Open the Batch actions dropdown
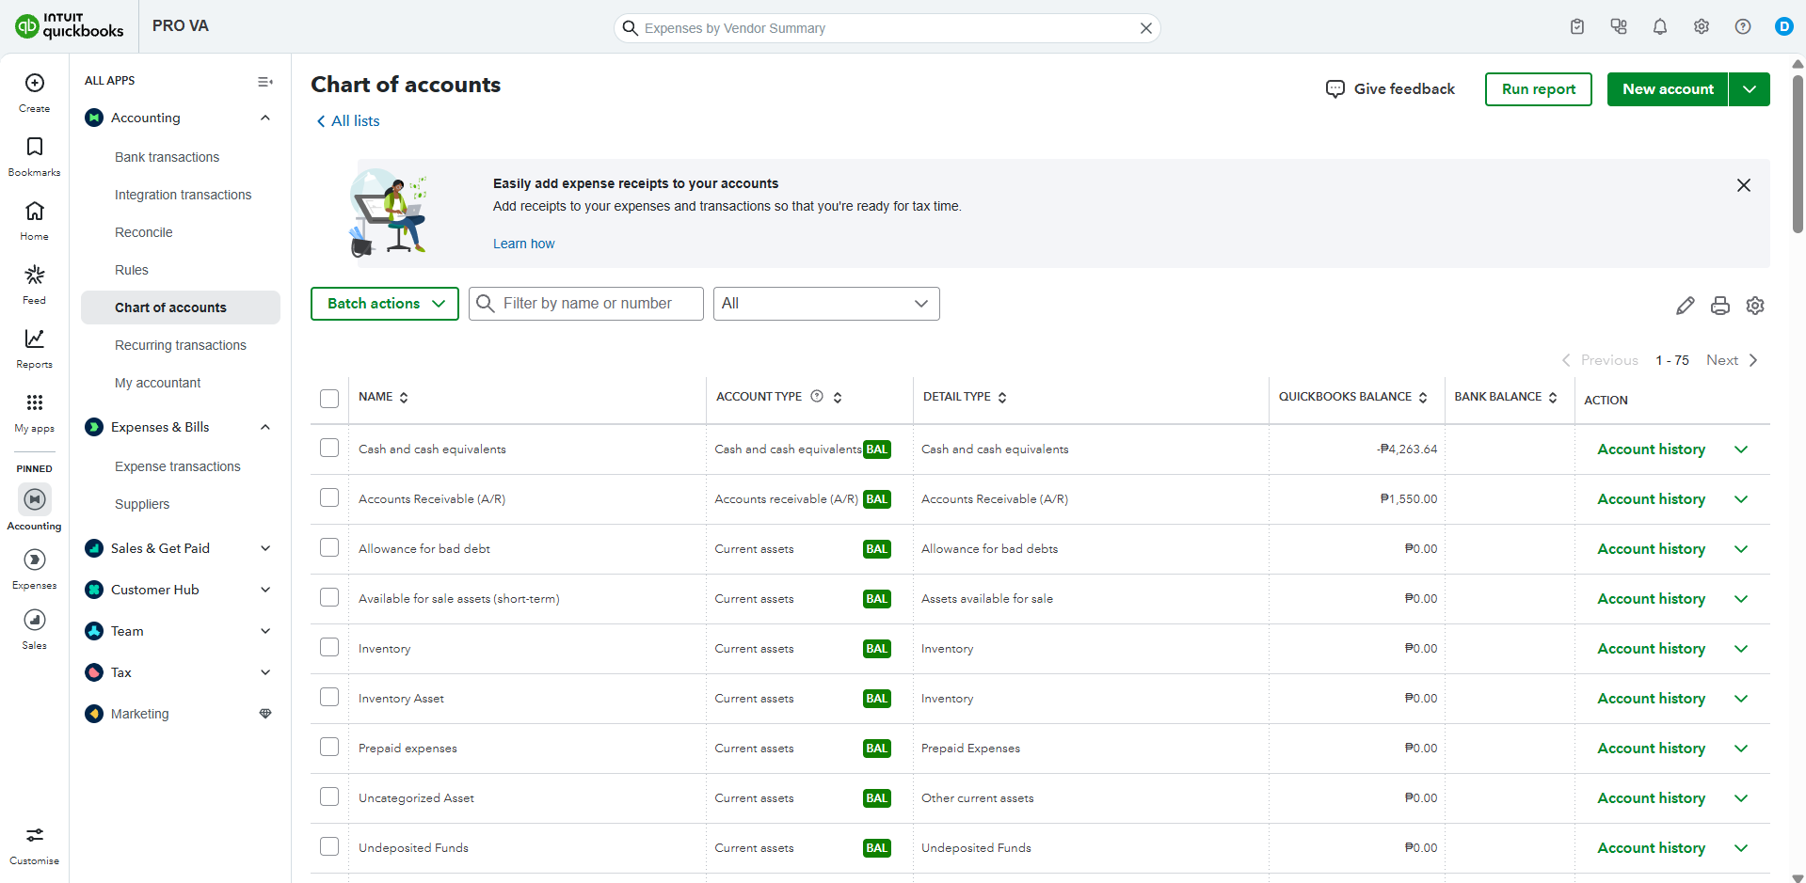 pos(385,304)
